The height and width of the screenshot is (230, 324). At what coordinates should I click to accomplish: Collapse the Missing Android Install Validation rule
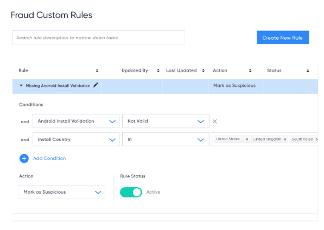click(x=21, y=85)
